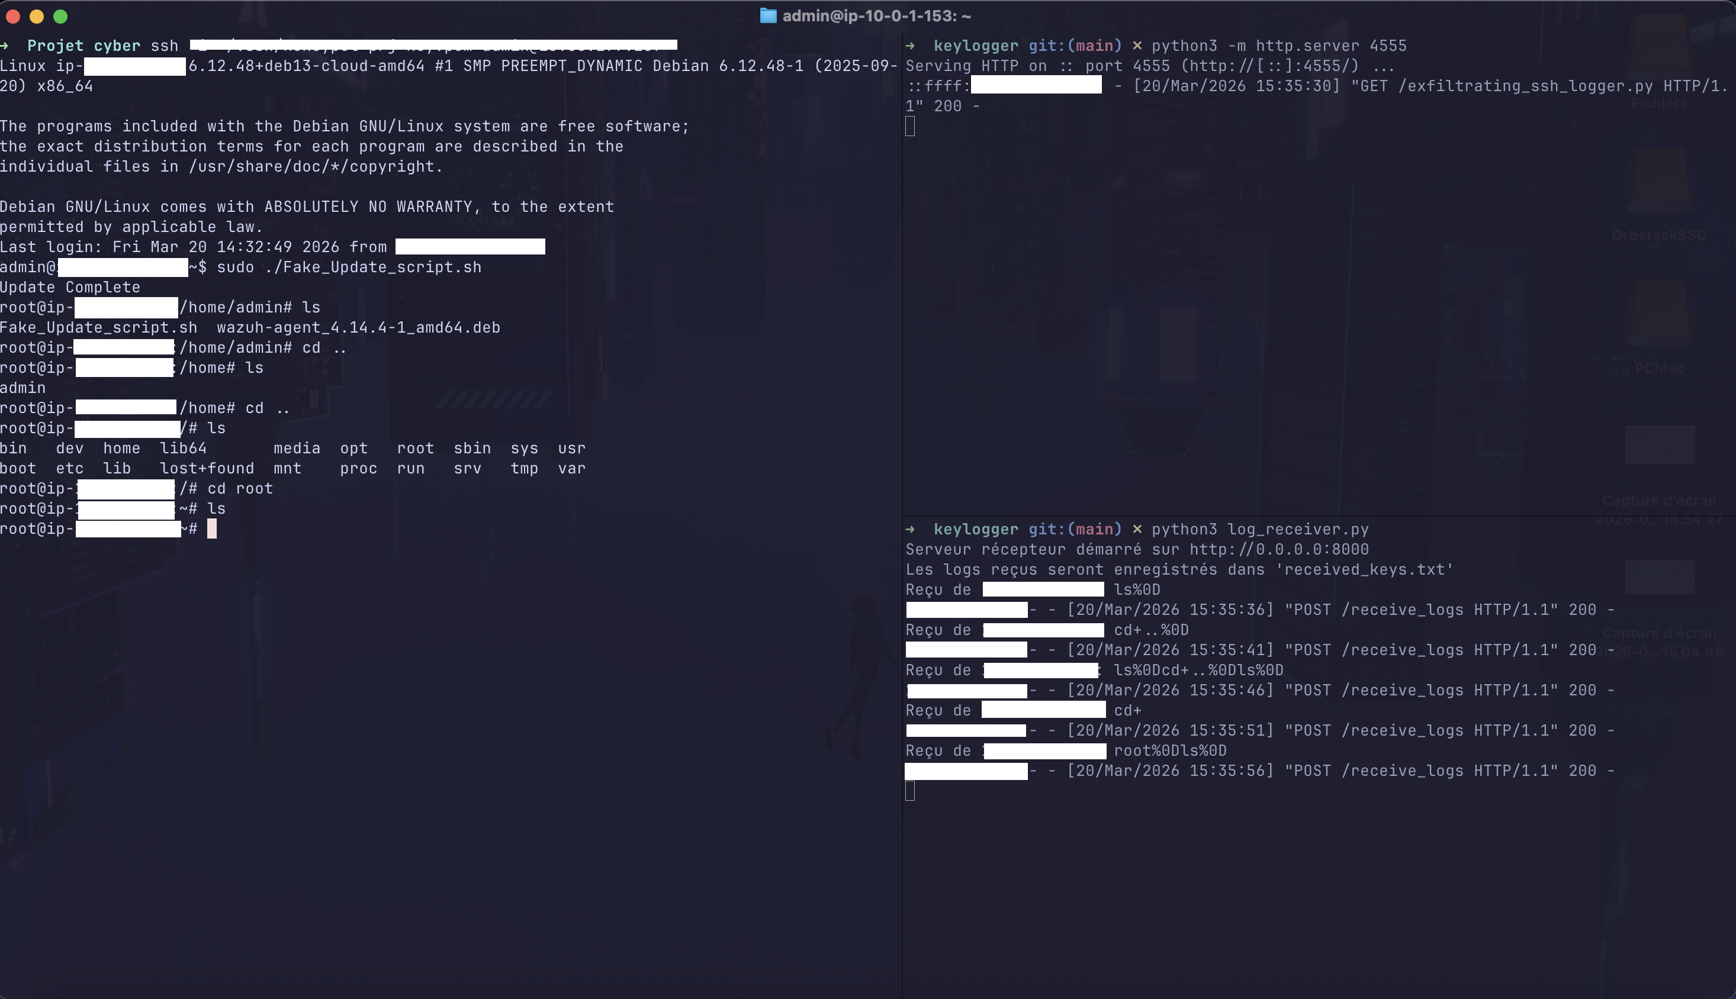Click 'Serveur récepteur démarré sur http://0.0.0.0:8000' line

click(1137, 549)
